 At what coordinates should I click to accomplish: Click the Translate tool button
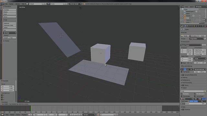(10, 10)
